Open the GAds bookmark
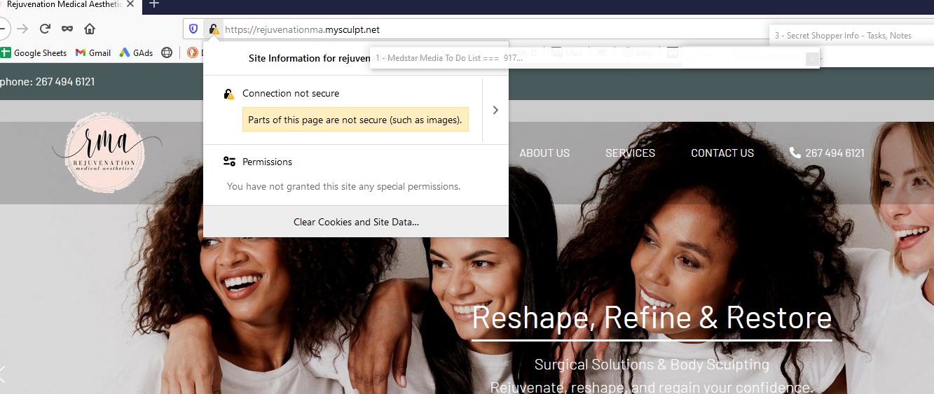The image size is (934, 394). point(136,52)
